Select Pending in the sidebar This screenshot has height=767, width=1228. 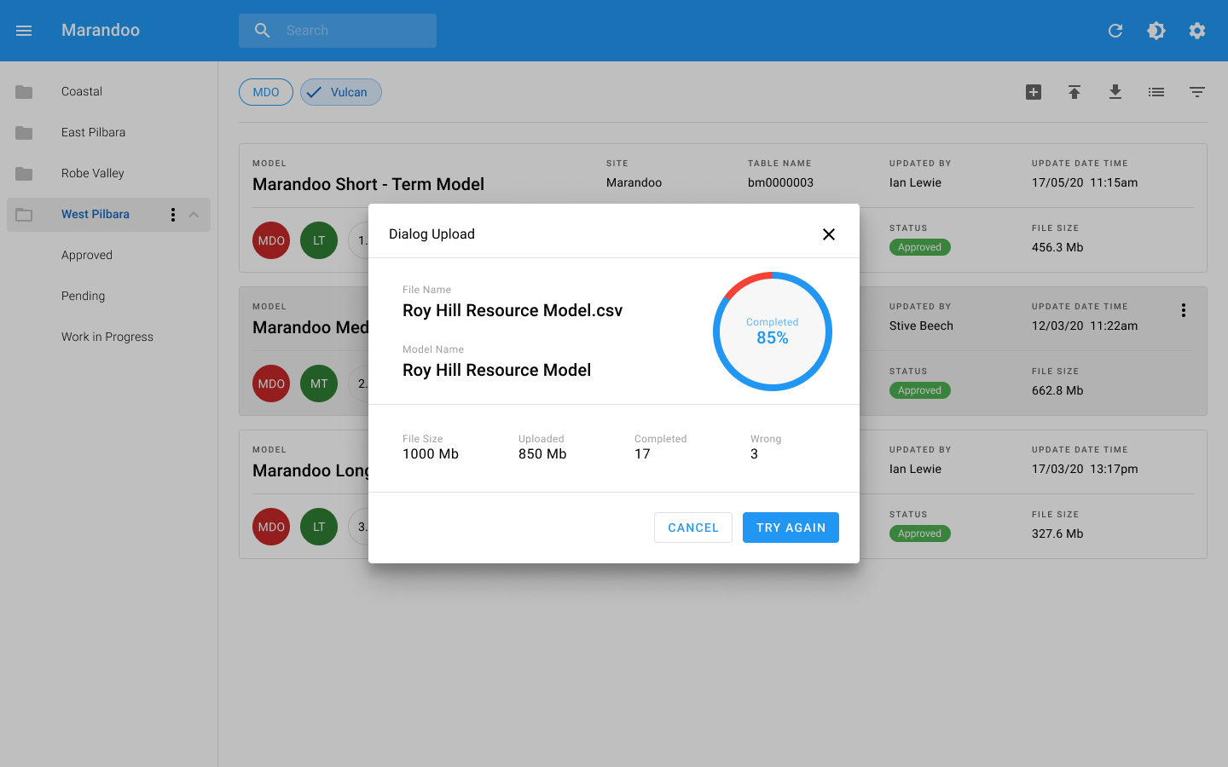pyautogui.click(x=84, y=296)
